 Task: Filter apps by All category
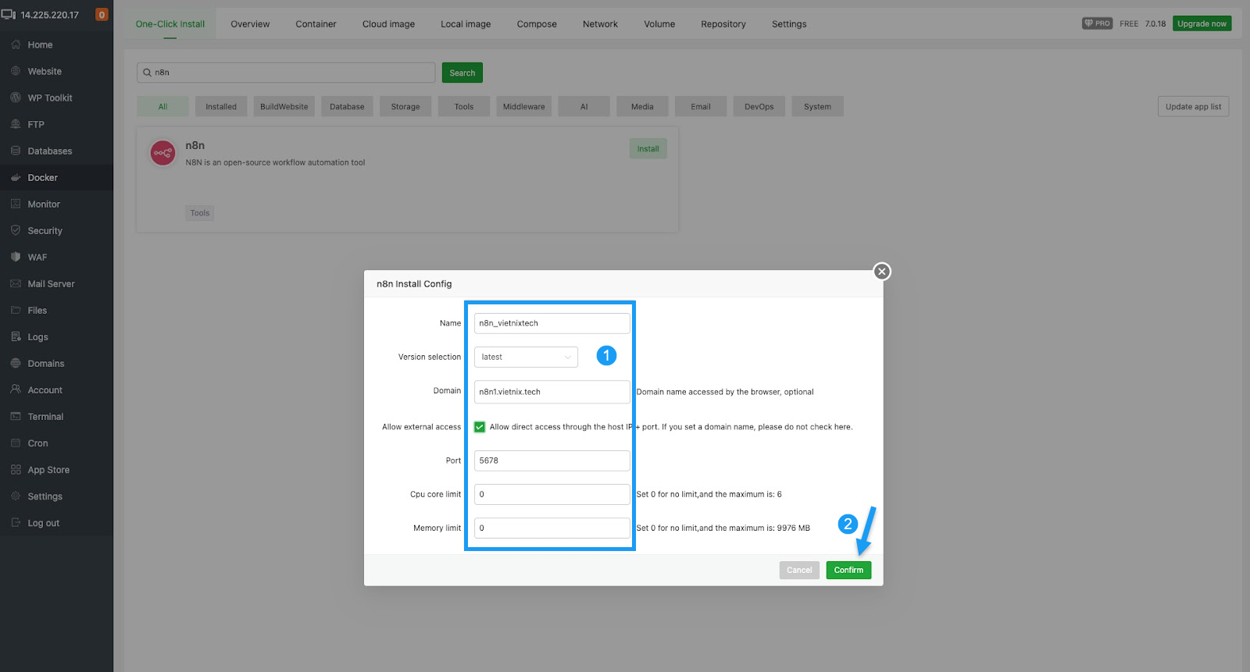click(162, 107)
